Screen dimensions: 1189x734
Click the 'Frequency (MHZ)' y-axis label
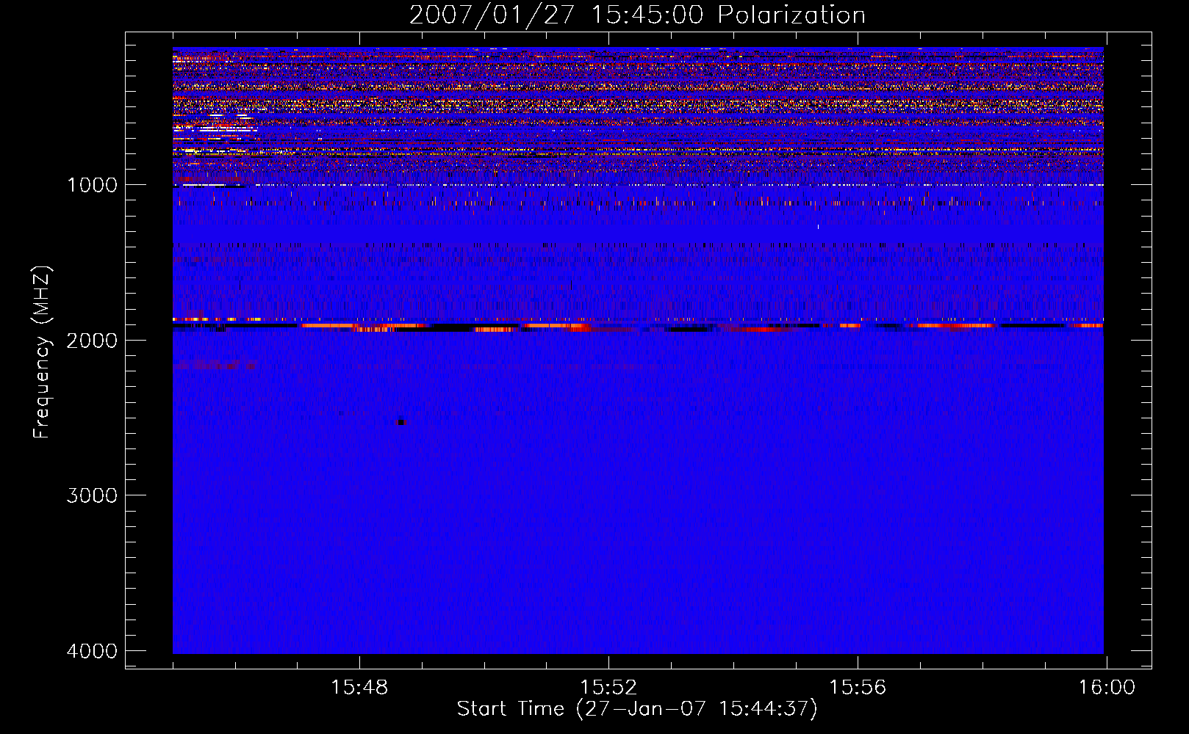pyautogui.click(x=42, y=352)
